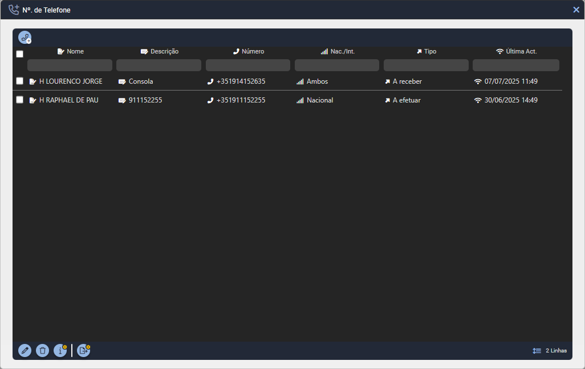This screenshot has height=369, width=585.
Task: Focus the Descrição filter field
Action: (159, 65)
